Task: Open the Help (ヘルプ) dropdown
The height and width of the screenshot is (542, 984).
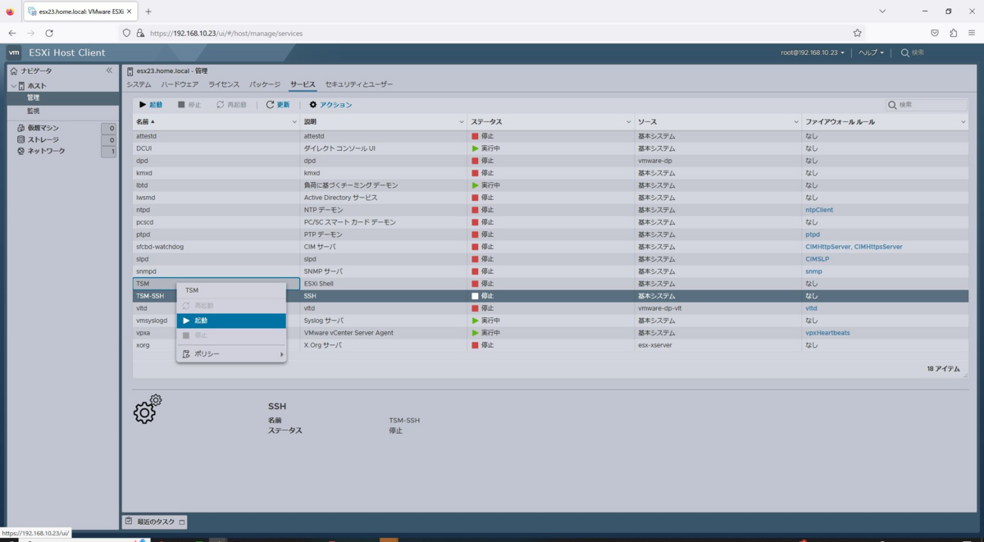Action: [871, 52]
